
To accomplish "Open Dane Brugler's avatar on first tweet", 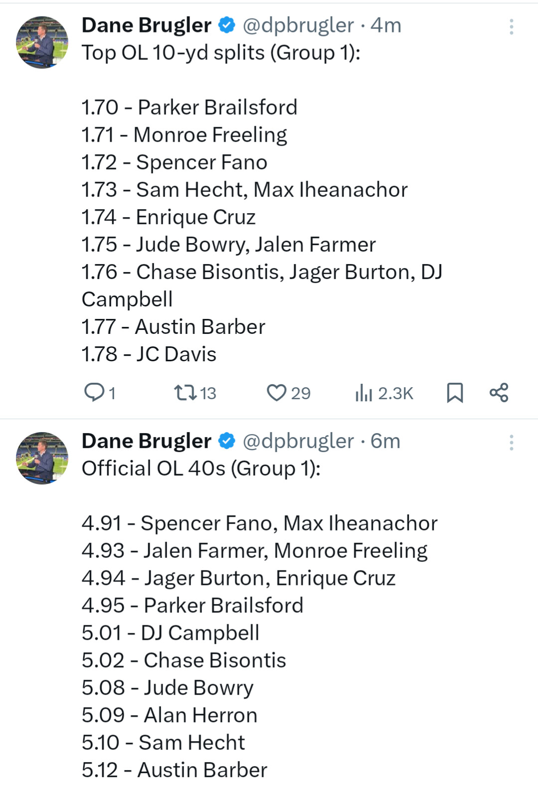I will click(42, 42).
